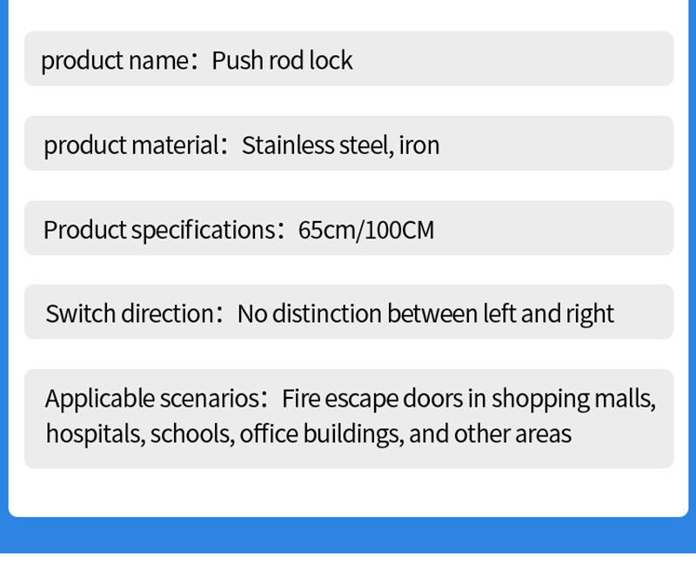Click 'No distinction between left and right'

click(425, 314)
